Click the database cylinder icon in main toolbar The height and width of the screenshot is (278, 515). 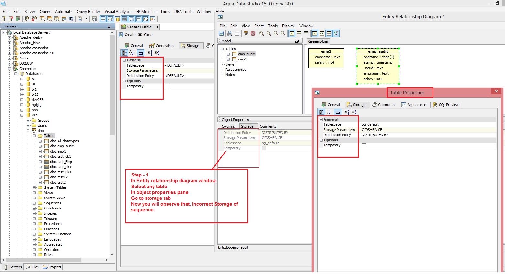[117, 19]
